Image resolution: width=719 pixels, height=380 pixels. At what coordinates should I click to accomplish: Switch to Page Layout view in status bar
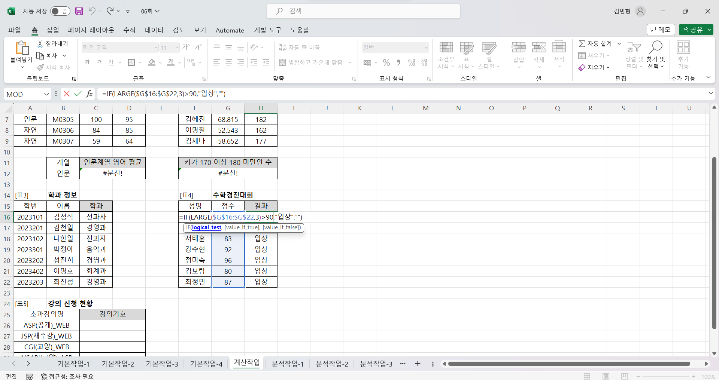pyautogui.click(x=606, y=376)
